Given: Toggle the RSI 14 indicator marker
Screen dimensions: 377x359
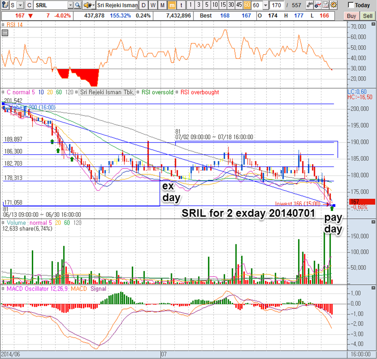Looking at the screenshot, I should click(x=3, y=25).
